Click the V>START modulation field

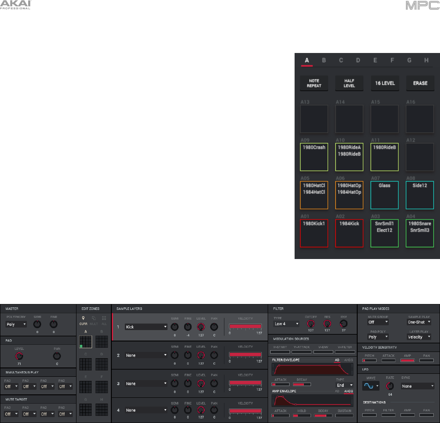pos(280,352)
